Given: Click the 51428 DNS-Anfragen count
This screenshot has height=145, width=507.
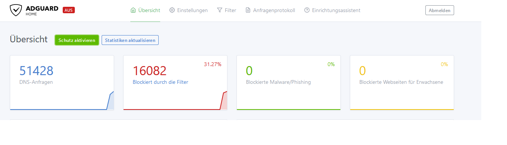Looking at the screenshot, I should (36, 71).
